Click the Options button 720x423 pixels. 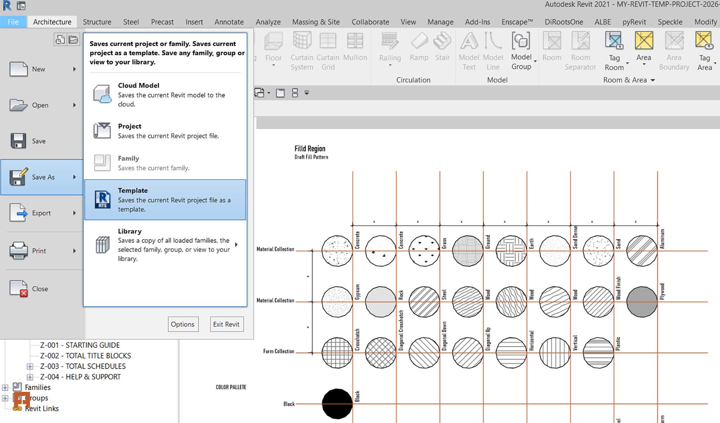[x=183, y=324]
